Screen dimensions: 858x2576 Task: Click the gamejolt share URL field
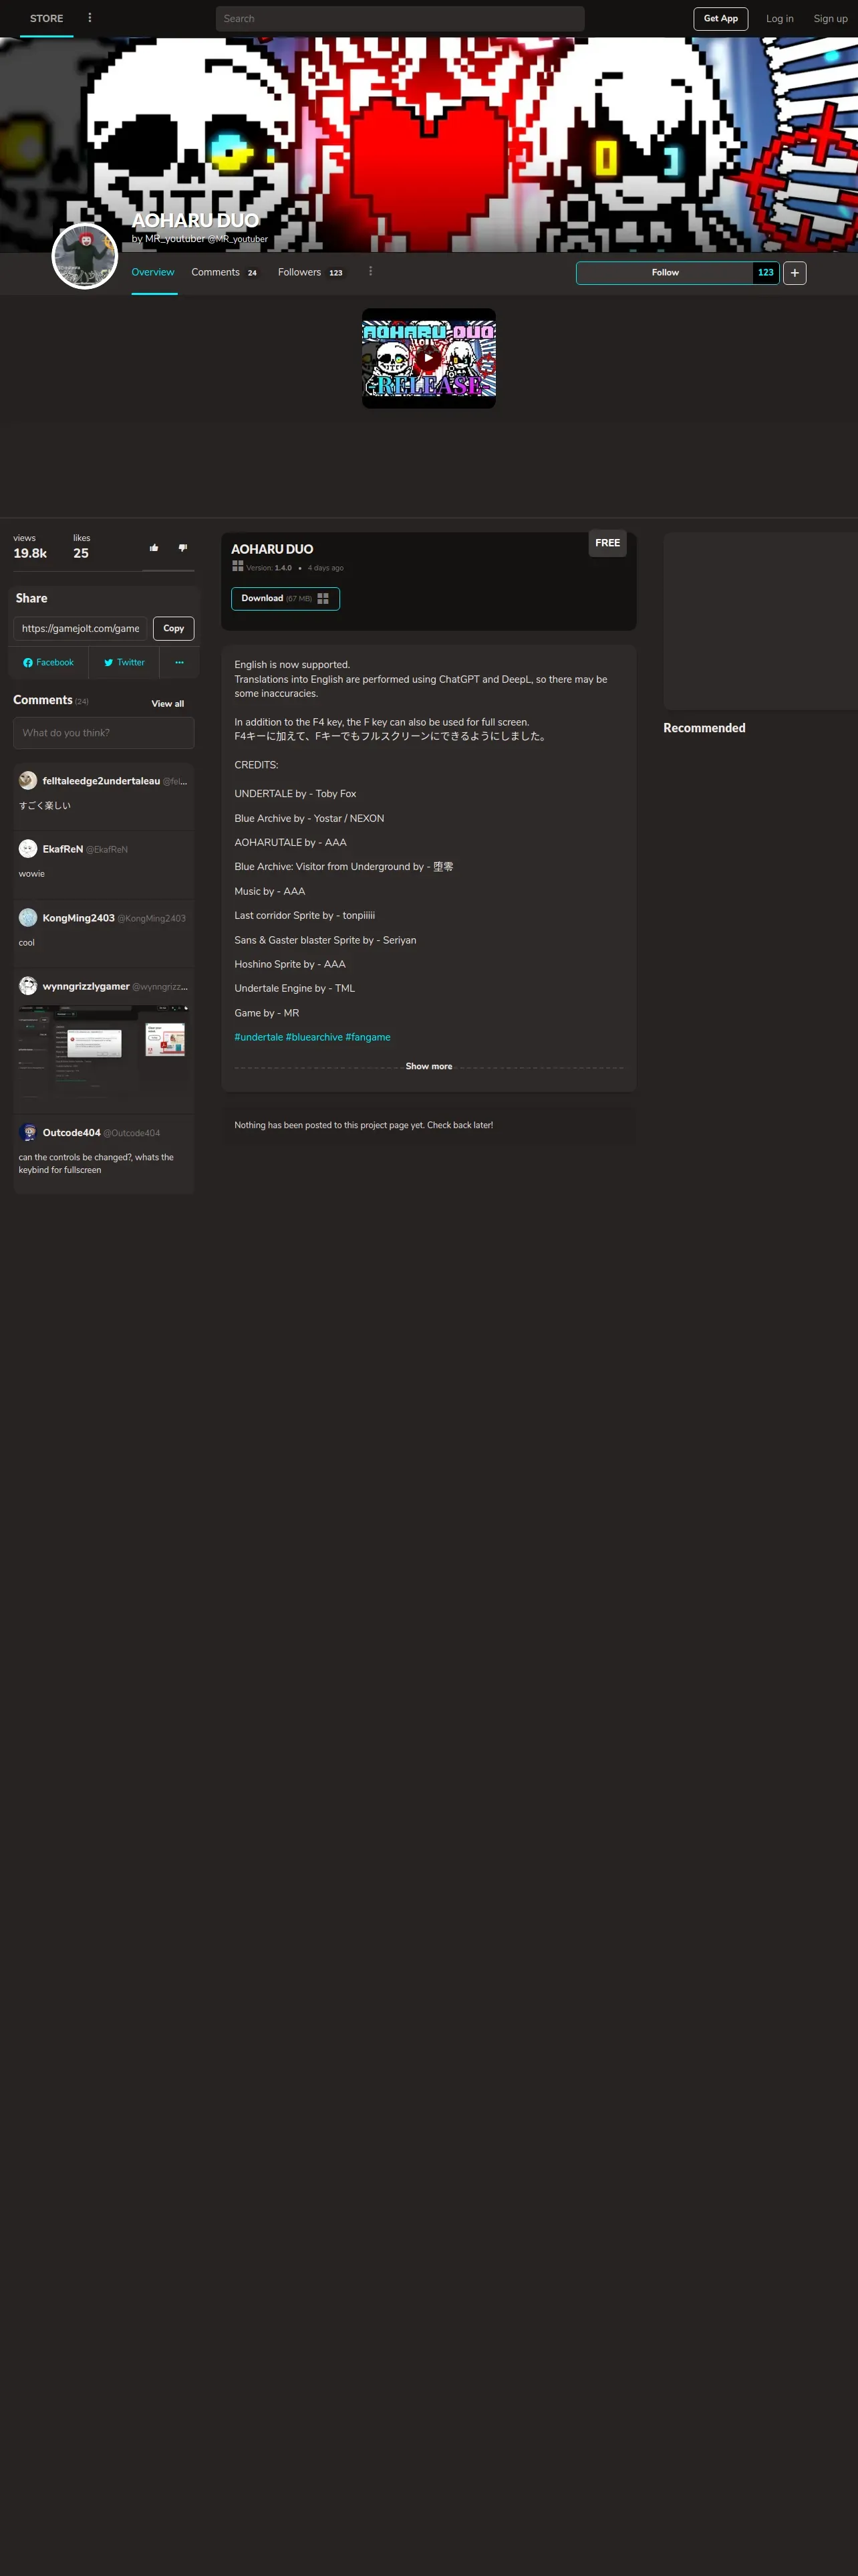80,628
